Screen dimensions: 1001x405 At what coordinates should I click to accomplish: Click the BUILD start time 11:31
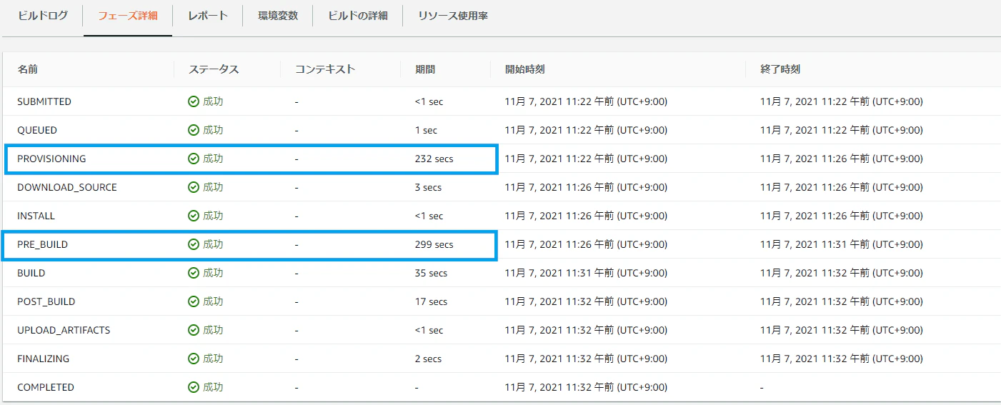586,273
